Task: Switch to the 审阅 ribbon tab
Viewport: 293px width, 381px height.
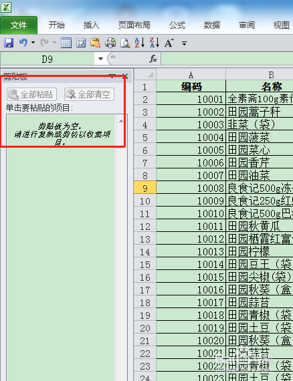Action: pyautogui.click(x=247, y=25)
